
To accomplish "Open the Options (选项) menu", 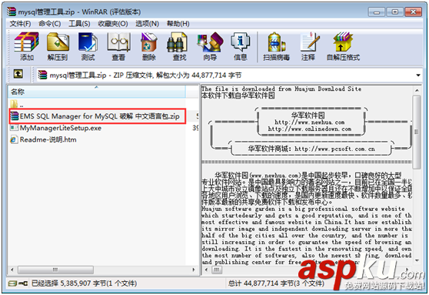I will point(147,24).
